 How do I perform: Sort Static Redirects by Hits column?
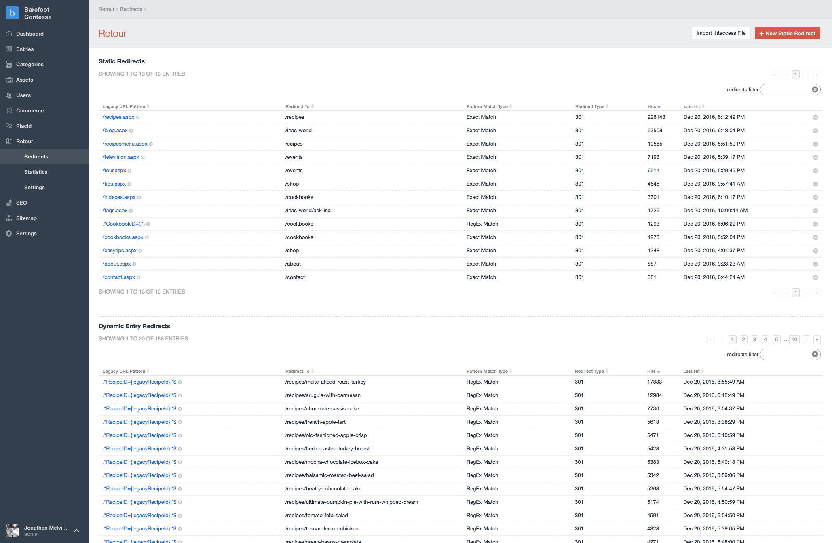(x=654, y=106)
